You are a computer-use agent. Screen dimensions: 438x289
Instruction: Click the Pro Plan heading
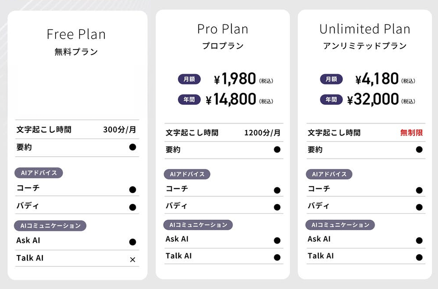[x=223, y=29]
